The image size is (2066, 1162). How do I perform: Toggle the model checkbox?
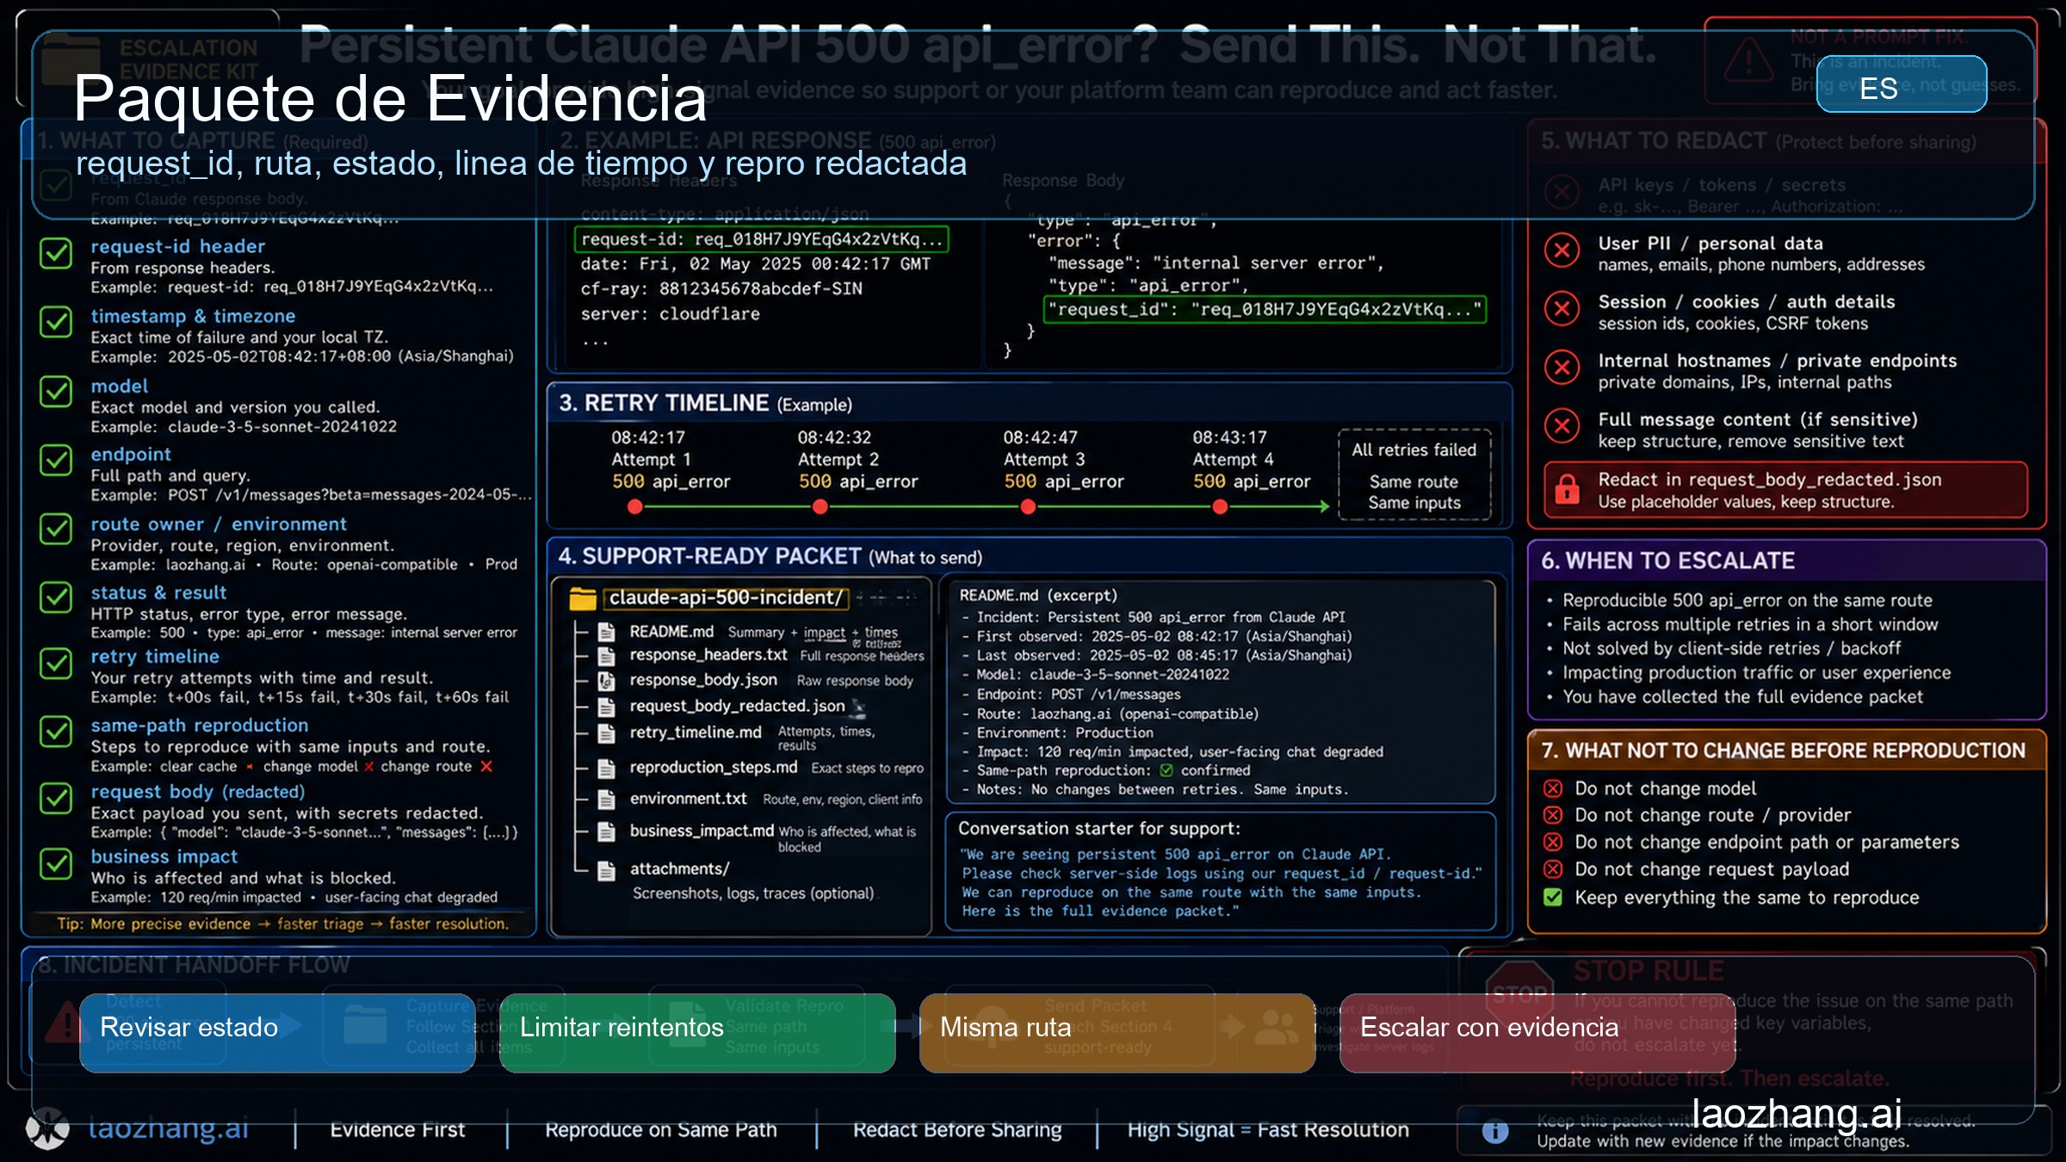click(x=56, y=392)
